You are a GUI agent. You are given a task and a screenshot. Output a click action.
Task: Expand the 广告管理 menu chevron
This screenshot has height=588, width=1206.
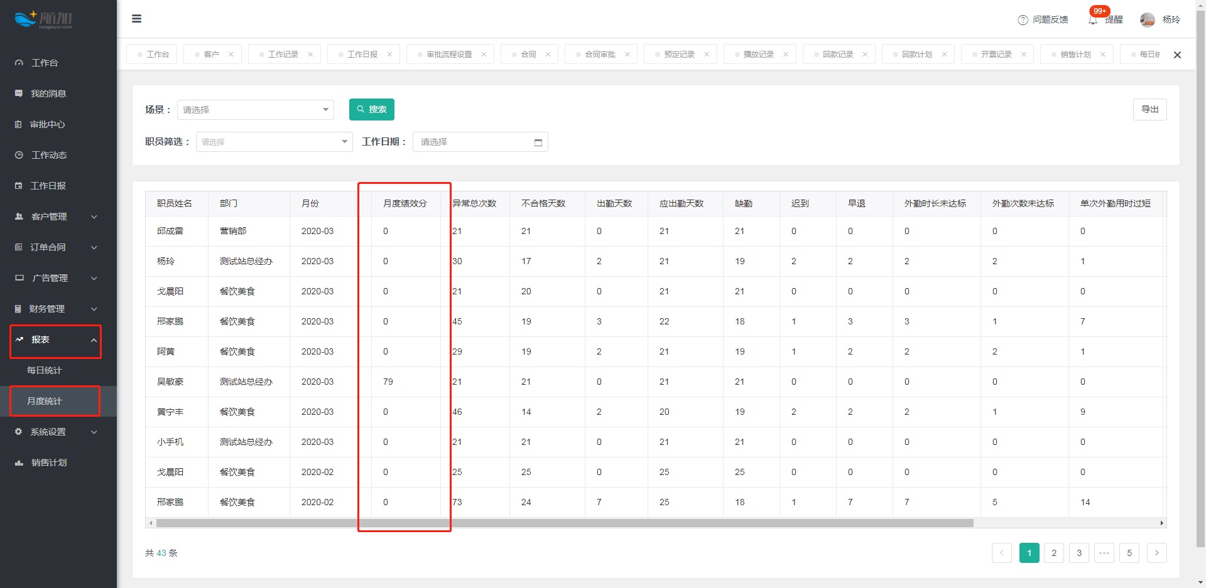(x=94, y=279)
